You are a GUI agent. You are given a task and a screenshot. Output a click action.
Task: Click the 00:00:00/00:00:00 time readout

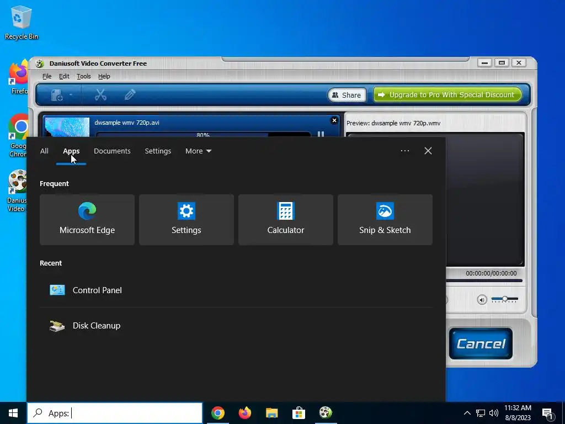[x=491, y=273]
